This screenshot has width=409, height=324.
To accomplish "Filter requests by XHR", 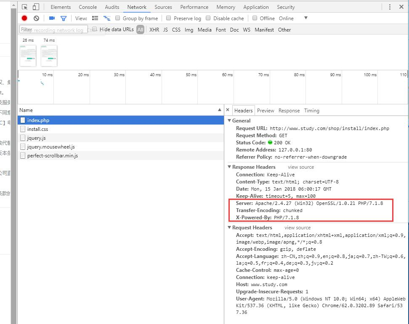I will (x=154, y=30).
